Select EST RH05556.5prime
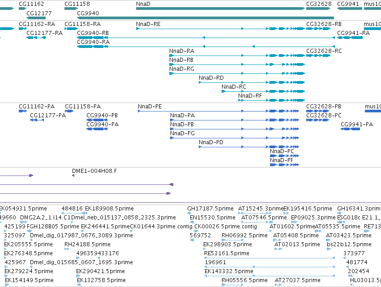 [244, 280]
